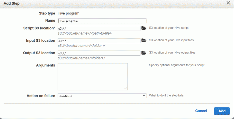Open folder browser for Input S3 location

point(144,40)
